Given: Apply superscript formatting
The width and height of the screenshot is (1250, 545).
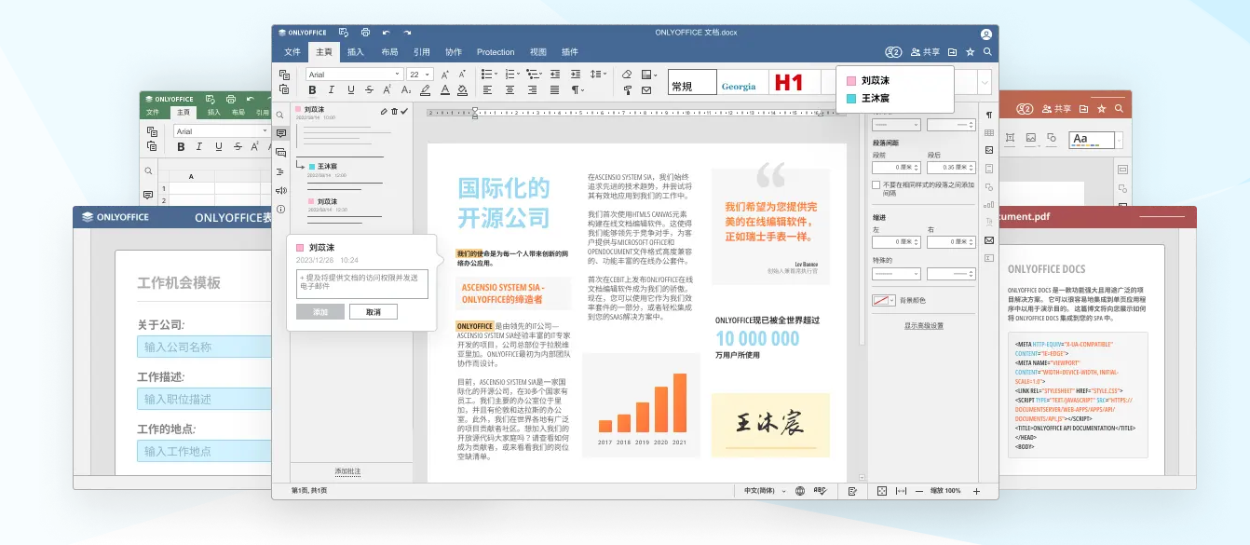Looking at the screenshot, I should [387, 90].
